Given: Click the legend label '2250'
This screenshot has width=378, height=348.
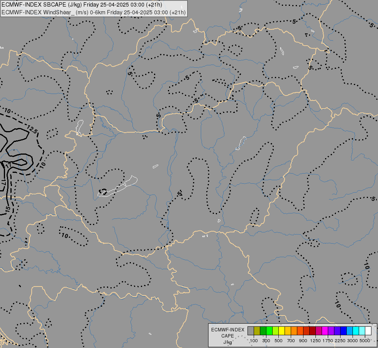Looking at the screenshot, I should pyautogui.click(x=340, y=341).
